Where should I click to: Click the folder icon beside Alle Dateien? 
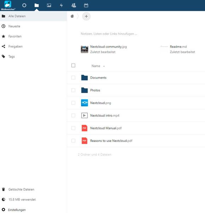[4, 16]
